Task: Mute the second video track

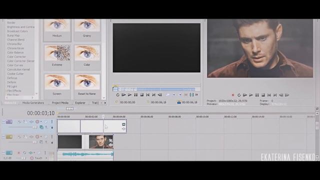Action: pyautogui.click(x=46, y=137)
